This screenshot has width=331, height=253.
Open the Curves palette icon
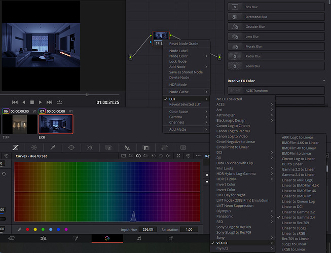pyautogui.click(x=15, y=147)
